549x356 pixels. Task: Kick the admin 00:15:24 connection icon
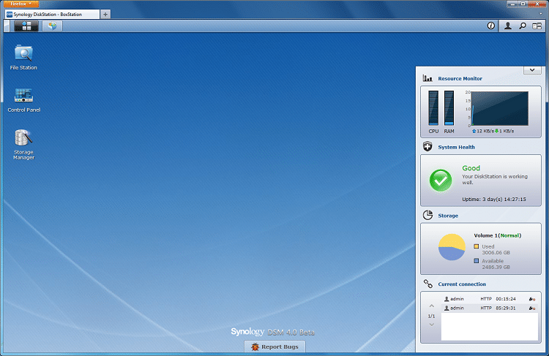click(532, 299)
